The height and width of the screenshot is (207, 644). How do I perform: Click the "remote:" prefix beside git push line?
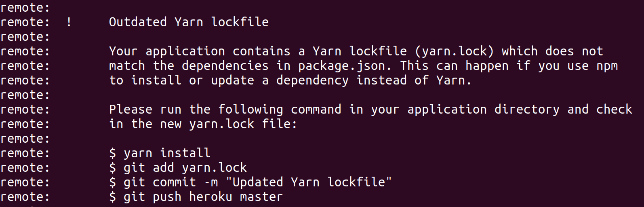25,196
